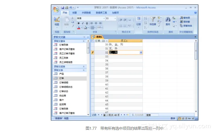Select the 查询1 document tab

(x=98, y=37)
